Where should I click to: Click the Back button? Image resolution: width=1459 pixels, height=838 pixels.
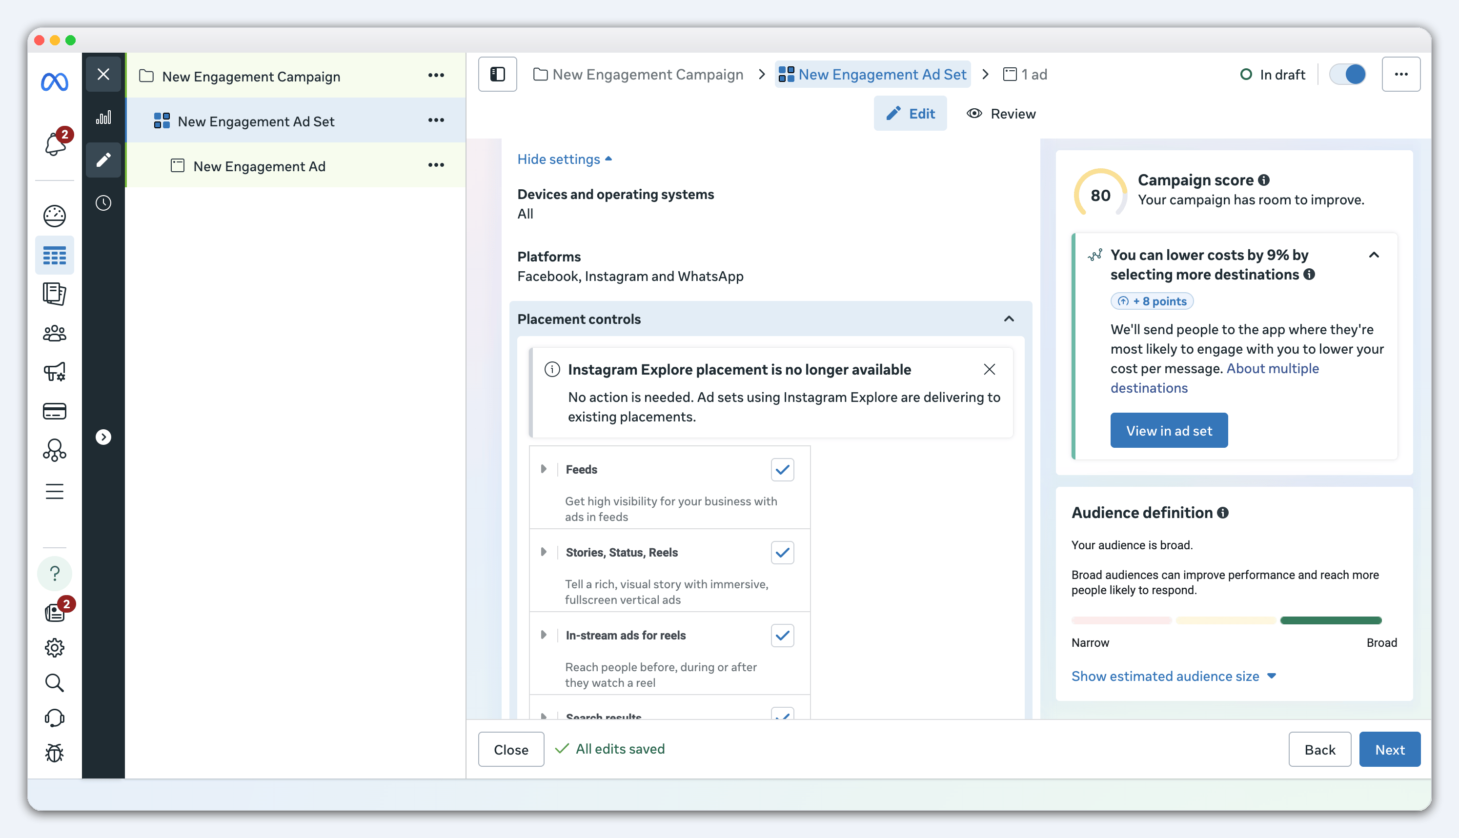pyautogui.click(x=1319, y=749)
